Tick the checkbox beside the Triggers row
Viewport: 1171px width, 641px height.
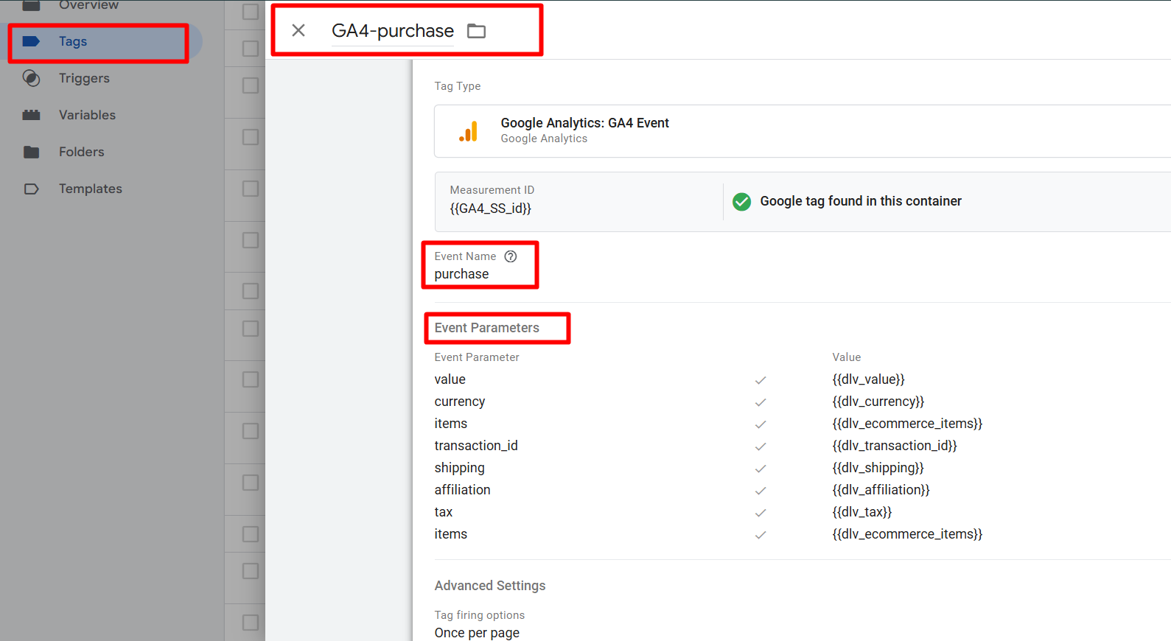pos(251,85)
